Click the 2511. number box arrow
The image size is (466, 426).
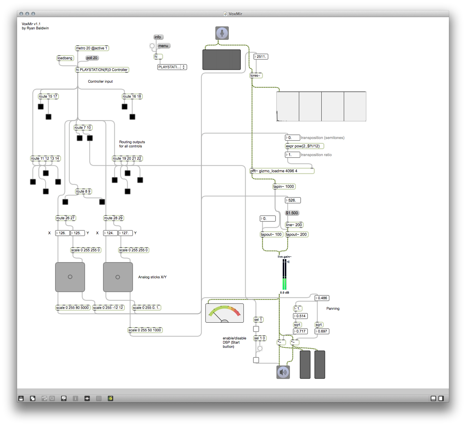pyautogui.click(x=255, y=57)
